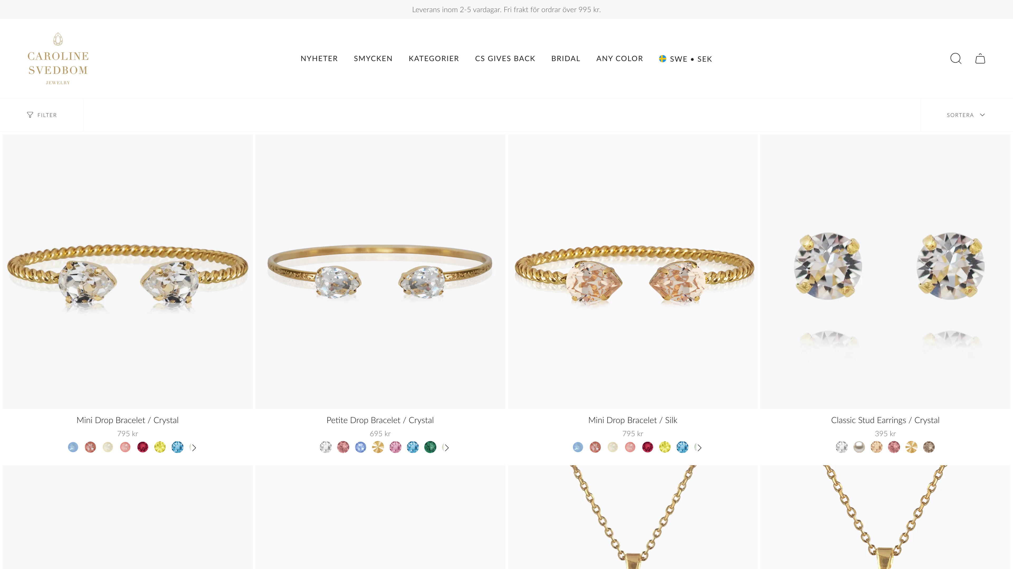This screenshot has height=569, width=1013.
Task: Open Classic Stud Earrings / Crystal product title
Action: coord(885,420)
